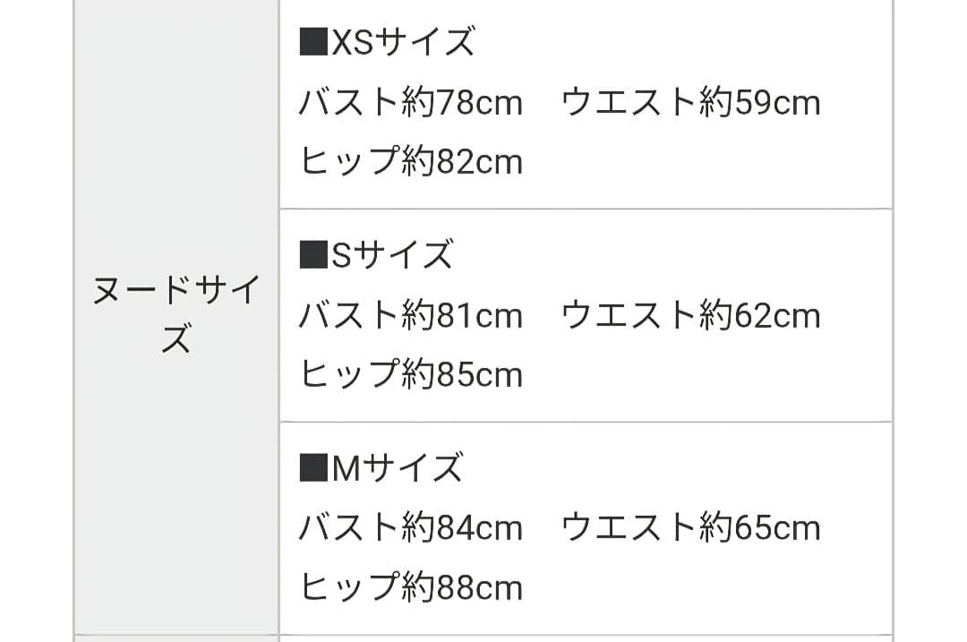967x642 pixels.
Task: Click the ヒップ約82cm measurement
Action: click(410, 162)
